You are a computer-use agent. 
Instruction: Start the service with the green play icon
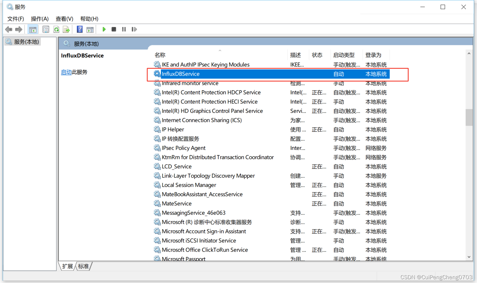[x=104, y=29]
